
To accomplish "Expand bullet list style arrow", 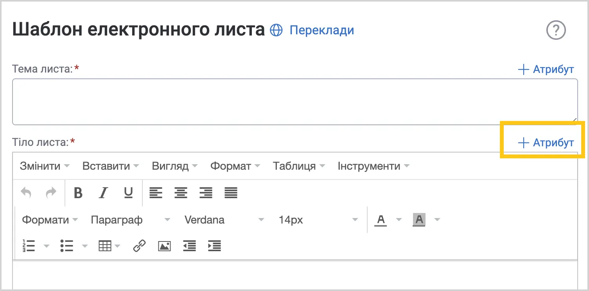I will click(x=84, y=246).
